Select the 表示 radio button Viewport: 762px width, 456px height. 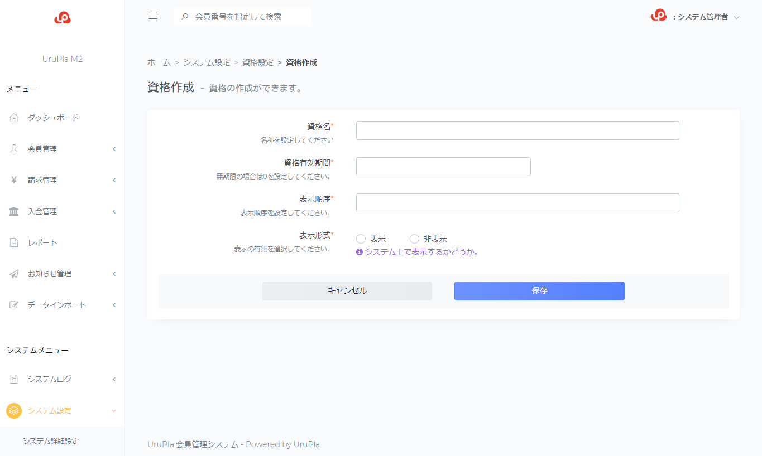click(361, 239)
